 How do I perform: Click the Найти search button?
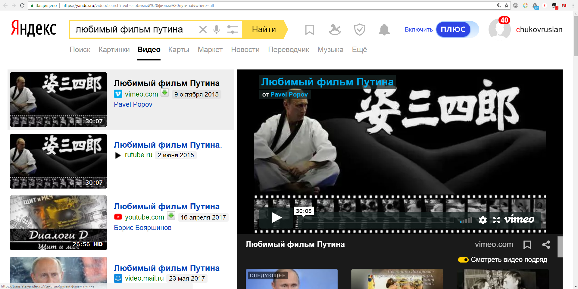(264, 29)
